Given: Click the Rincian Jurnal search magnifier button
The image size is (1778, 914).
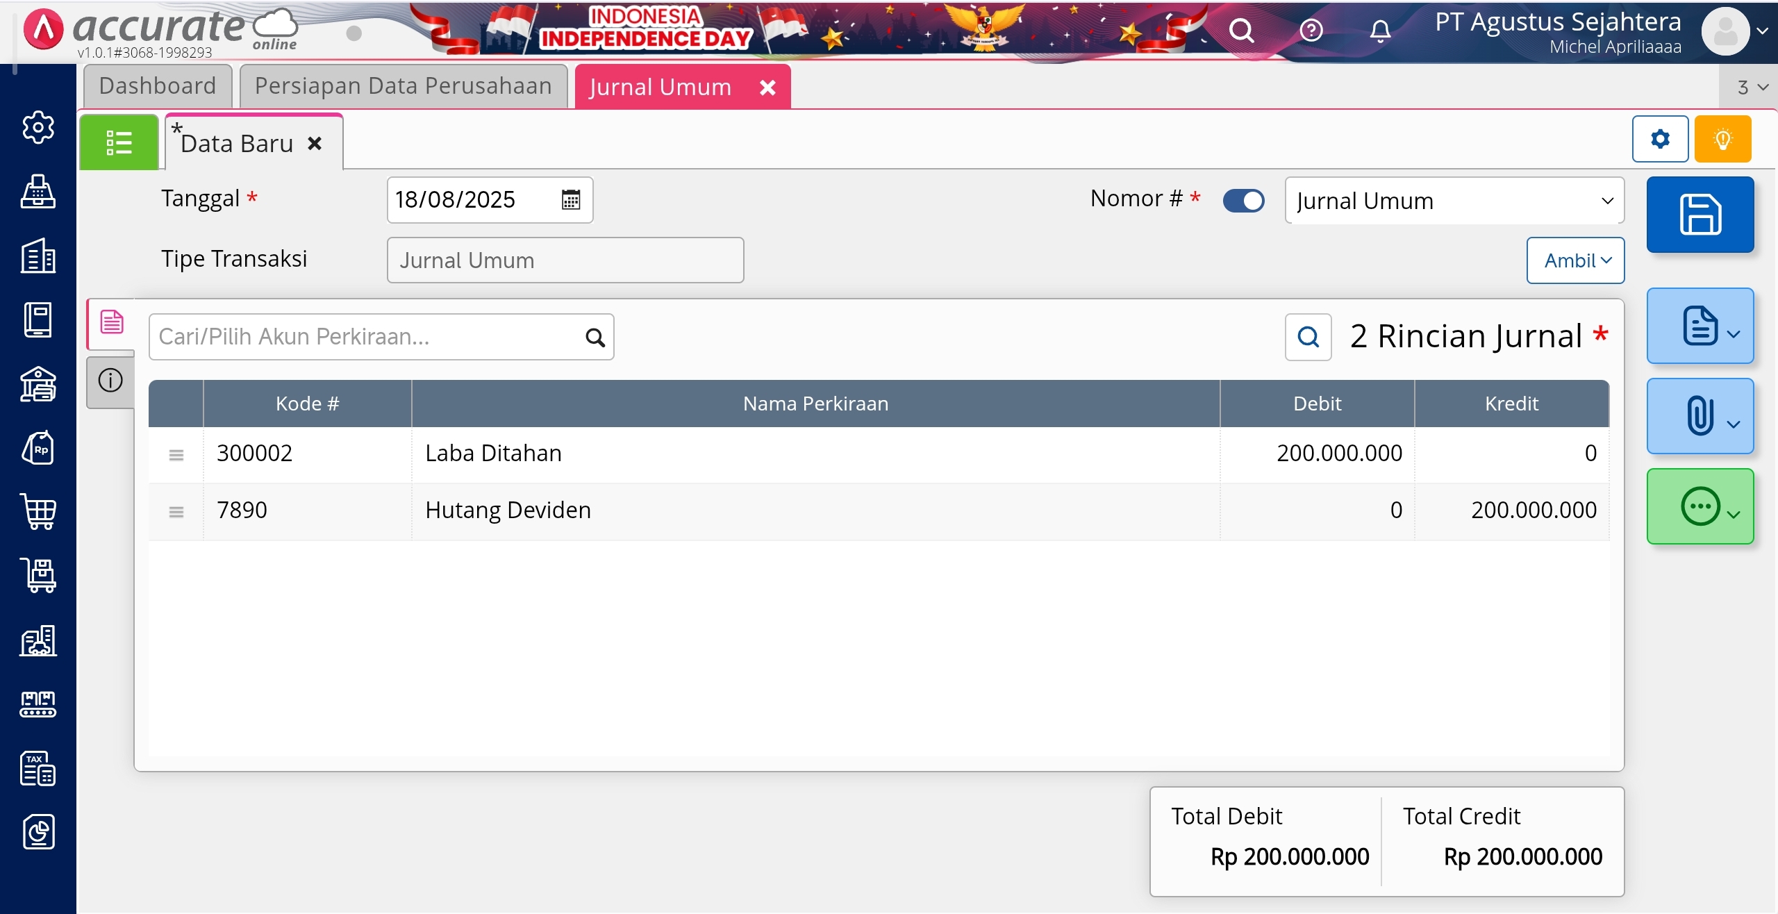Looking at the screenshot, I should point(1308,337).
